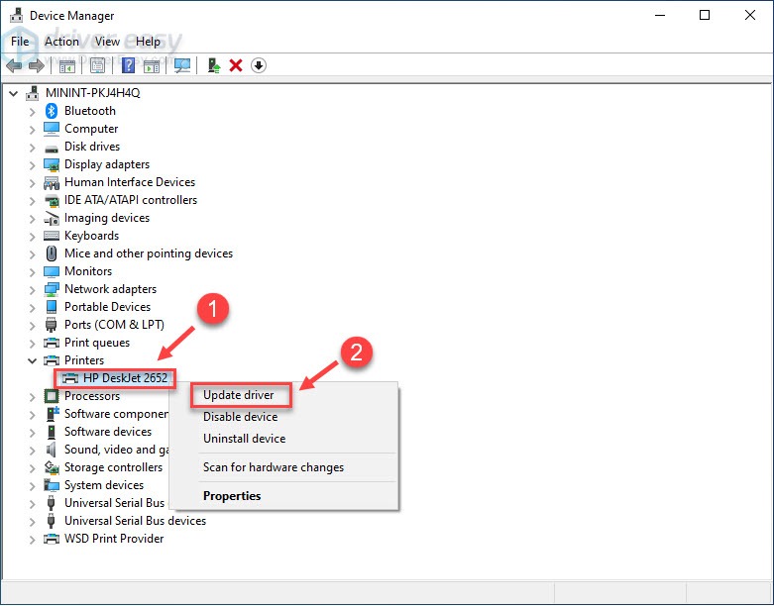The height and width of the screenshot is (606, 774).
Task: Click the Display adapters icon
Action: click(x=52, y=164)
